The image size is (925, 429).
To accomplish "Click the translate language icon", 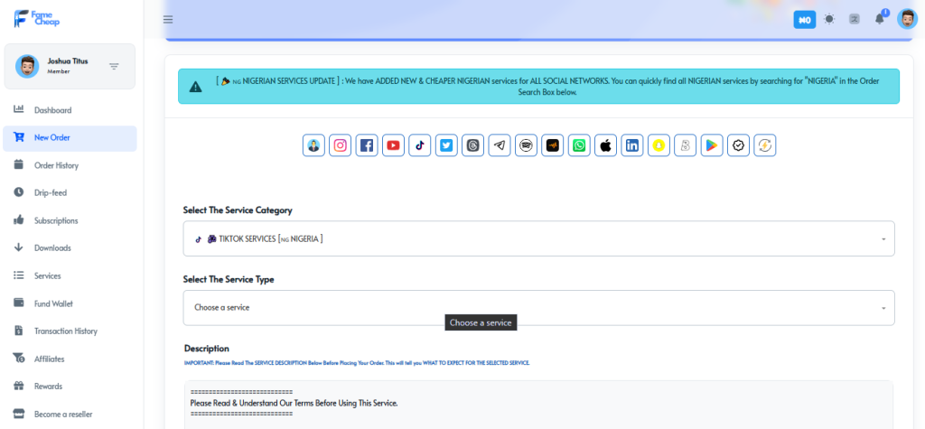I will tap(855, 19).
